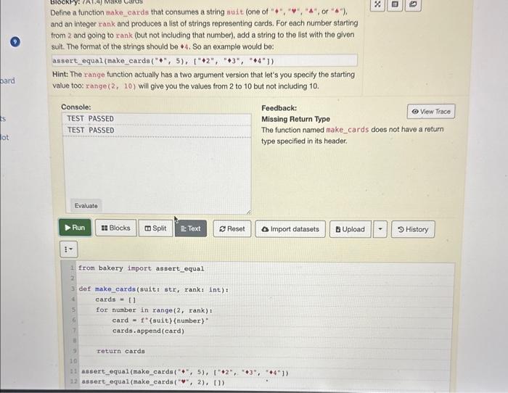508x393 pixels.
Task: Click View Trace button
Action: pos(431,112)
